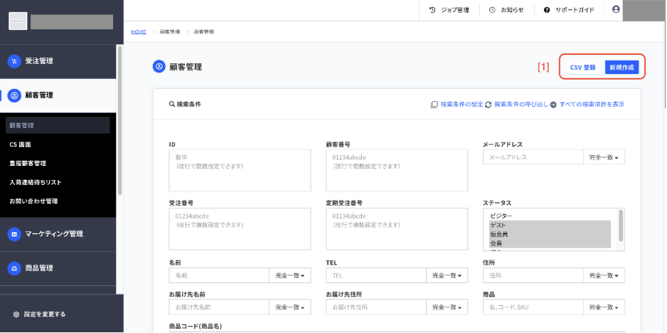Click the 新規作成 button
This screenshot has width=667, height=333.
coord(621,68)
